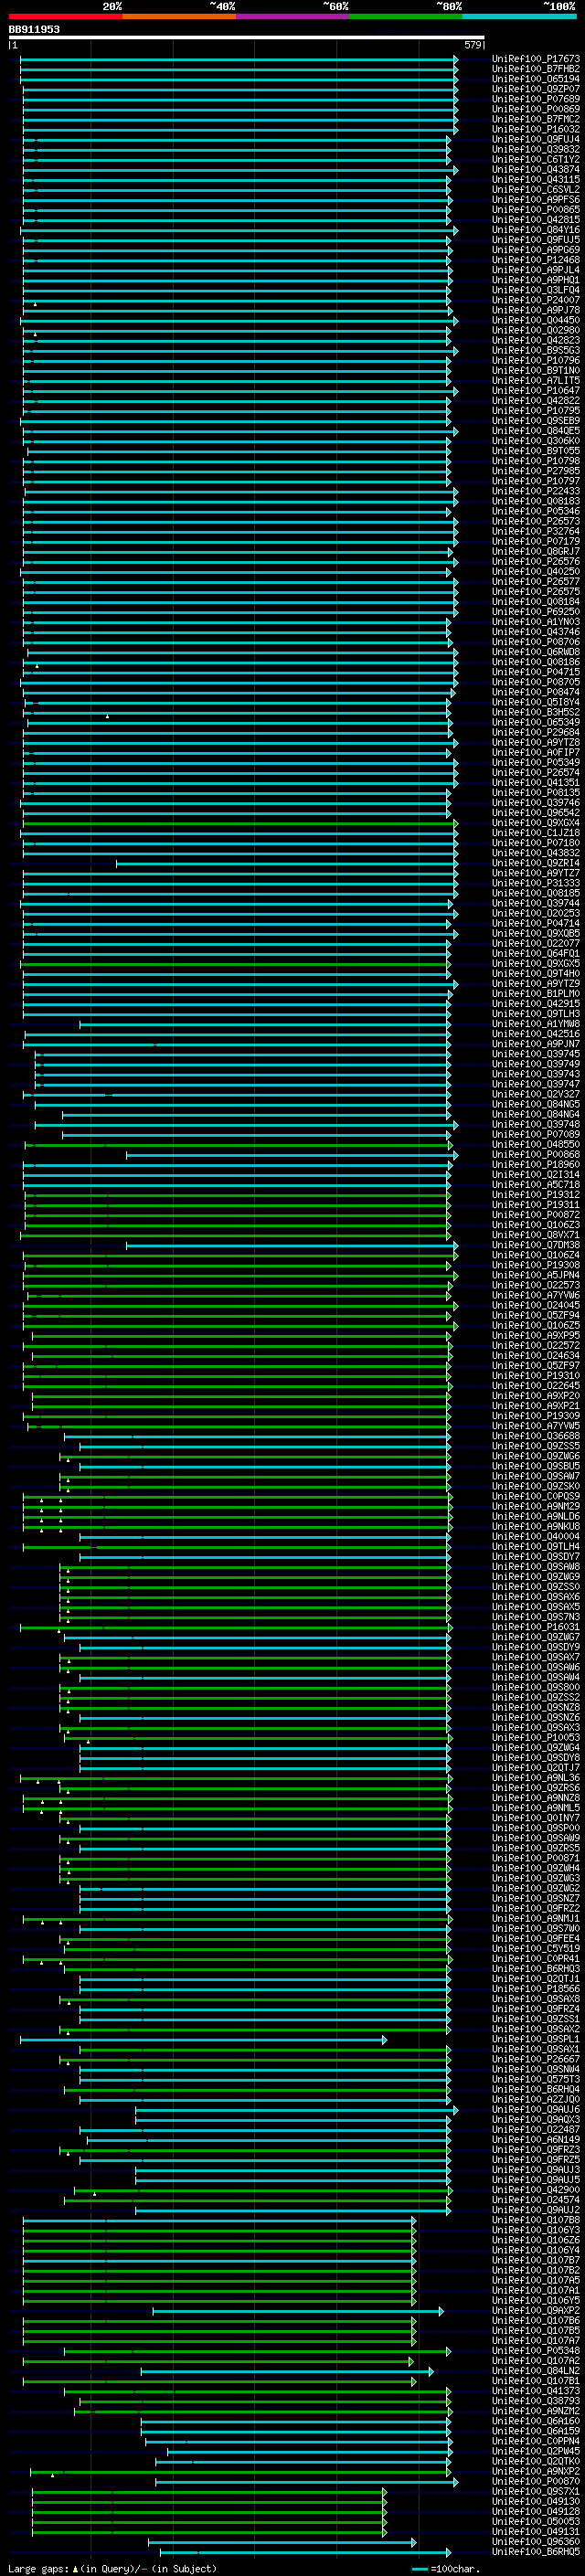Click on UniRef100_P18960

535,1165
